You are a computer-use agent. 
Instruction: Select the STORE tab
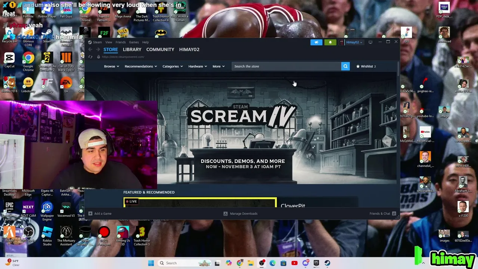[x=111, y=49]
